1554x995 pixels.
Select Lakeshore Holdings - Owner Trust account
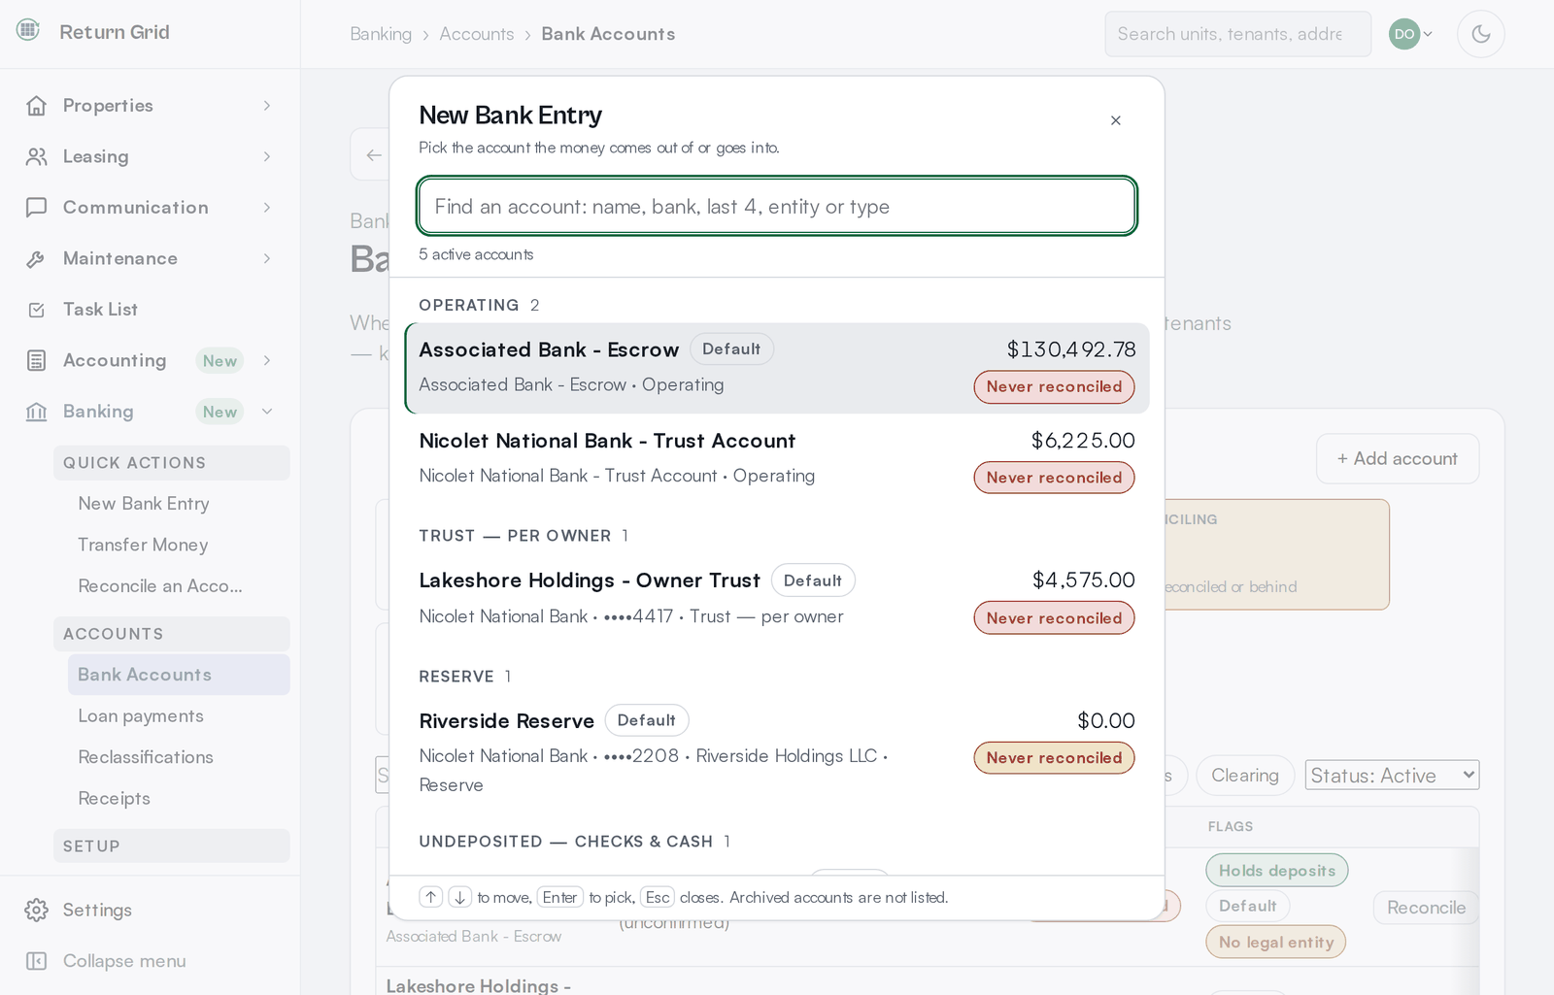coord(777,598)
